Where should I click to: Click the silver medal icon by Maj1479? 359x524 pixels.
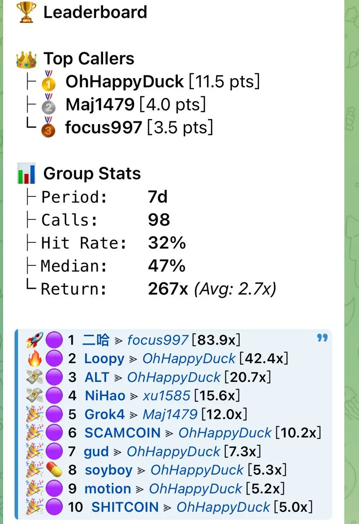48,104
